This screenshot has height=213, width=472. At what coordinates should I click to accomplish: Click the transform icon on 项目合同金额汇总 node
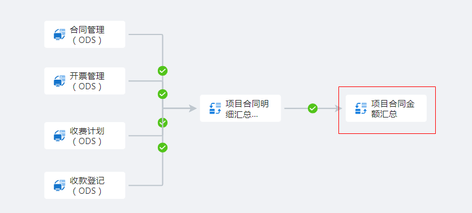(361, 108)
